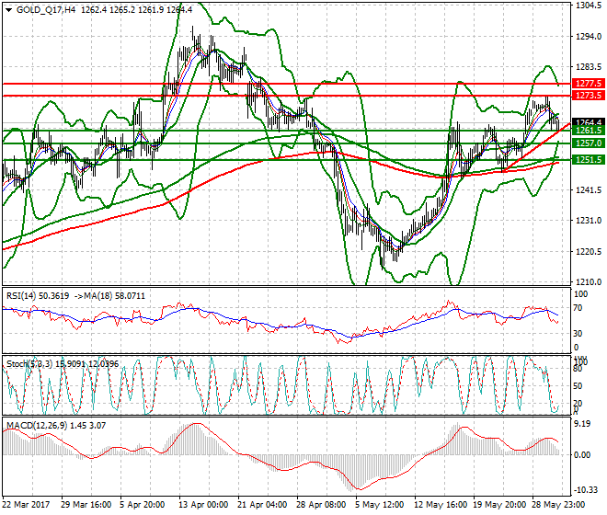Select the red 1273.5 price level label
The image size is (607, 515).
pyautogui.click(x=589, y=96)
